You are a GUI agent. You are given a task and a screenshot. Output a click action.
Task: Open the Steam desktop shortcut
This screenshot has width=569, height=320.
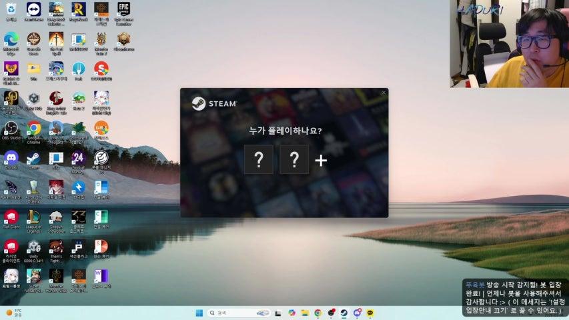click(34, 161)
